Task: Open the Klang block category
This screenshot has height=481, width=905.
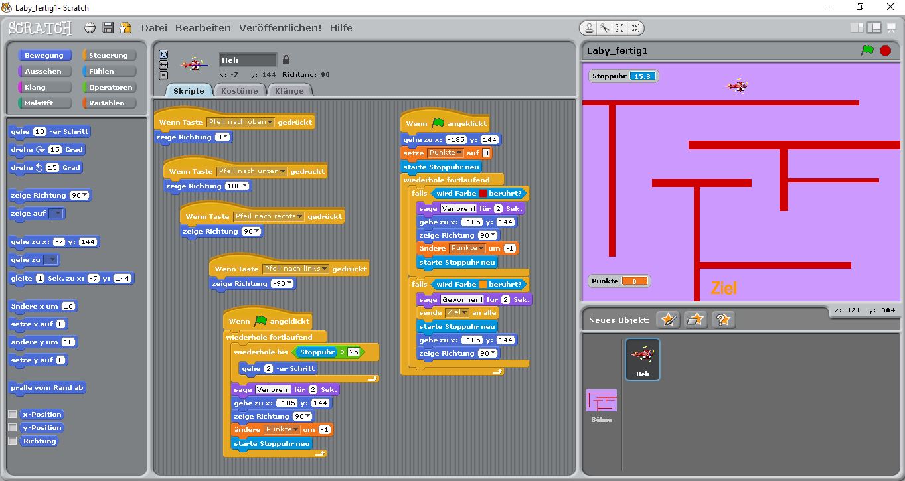Action: 44,87
